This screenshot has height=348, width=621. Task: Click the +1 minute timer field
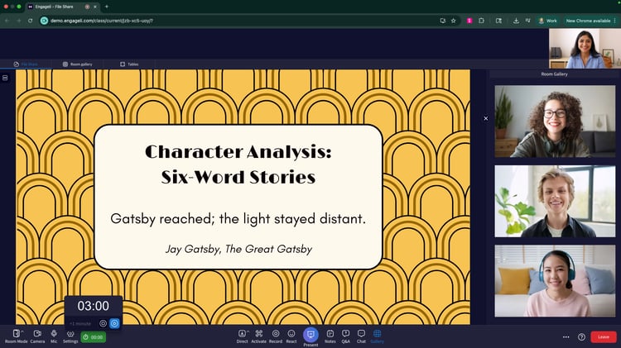click(81, 323)
